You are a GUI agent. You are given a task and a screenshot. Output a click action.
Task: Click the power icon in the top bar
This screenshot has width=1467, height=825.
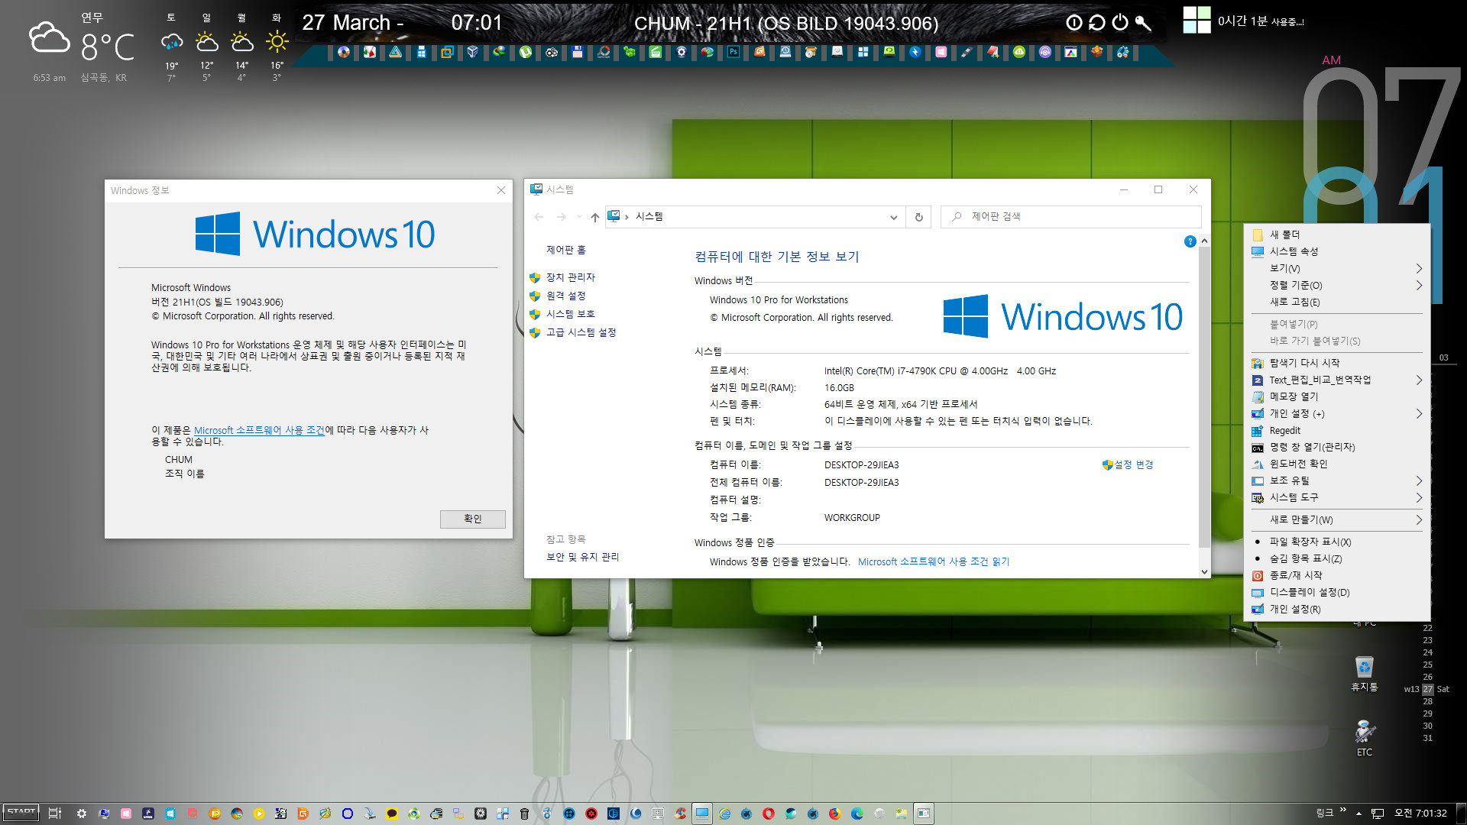(1120, 22)
